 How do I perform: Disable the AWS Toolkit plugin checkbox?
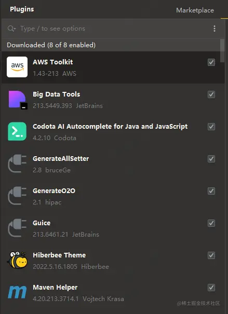point(211,62)
